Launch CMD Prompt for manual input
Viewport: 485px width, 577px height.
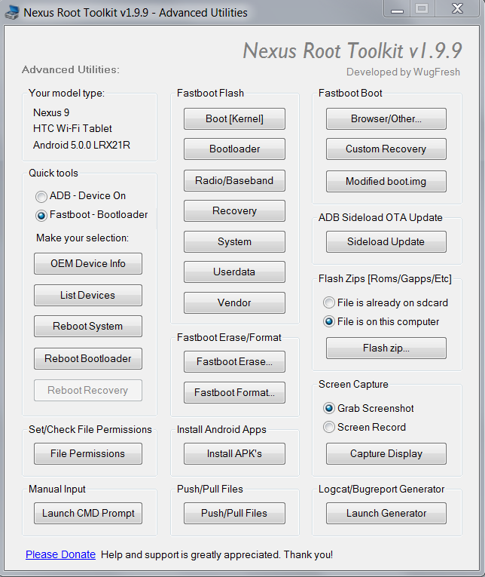(88, 513)
